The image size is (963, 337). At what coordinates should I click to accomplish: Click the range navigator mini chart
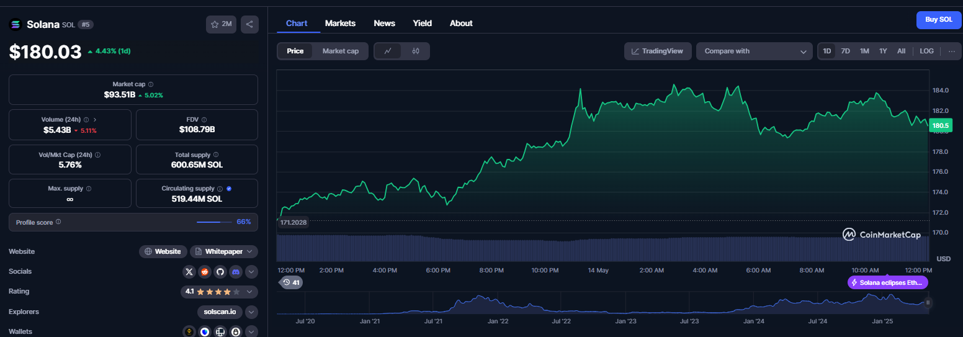click(x=603, y=303)
